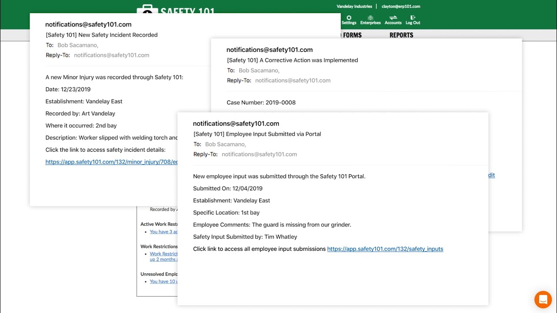Click the Safety 101 logo
The image size is (557, 313).
[x=175, y=9]
